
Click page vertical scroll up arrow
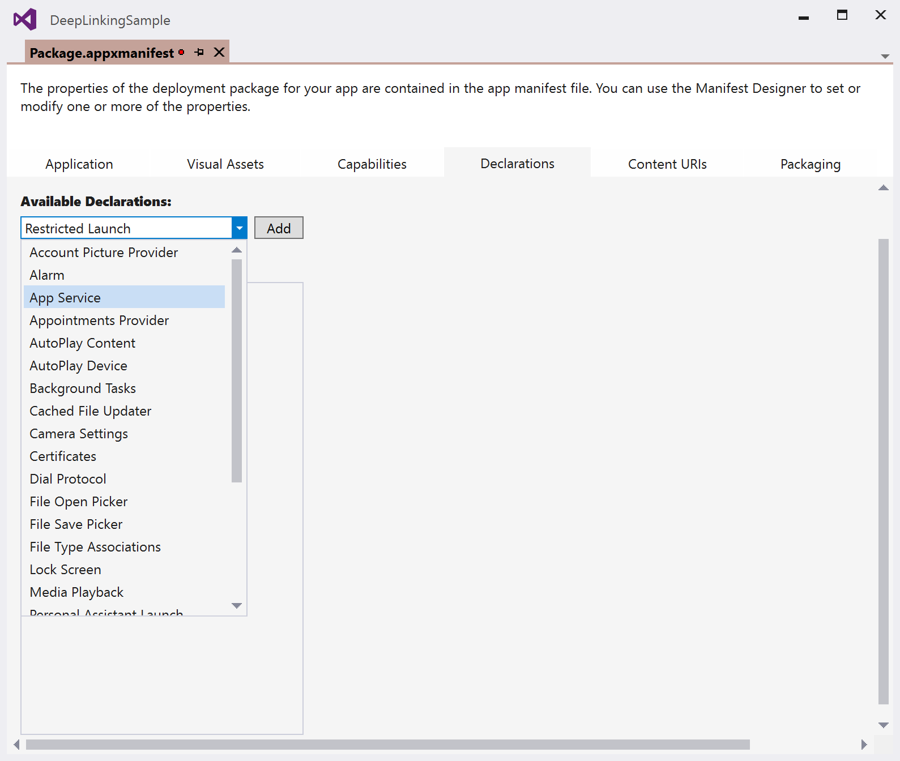pos(884,187)
